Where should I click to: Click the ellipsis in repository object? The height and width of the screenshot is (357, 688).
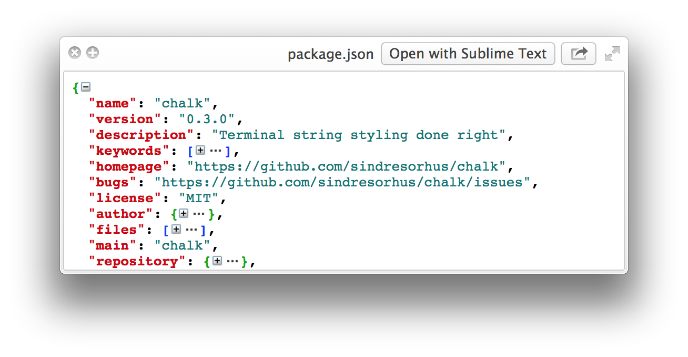pos(232,262)
